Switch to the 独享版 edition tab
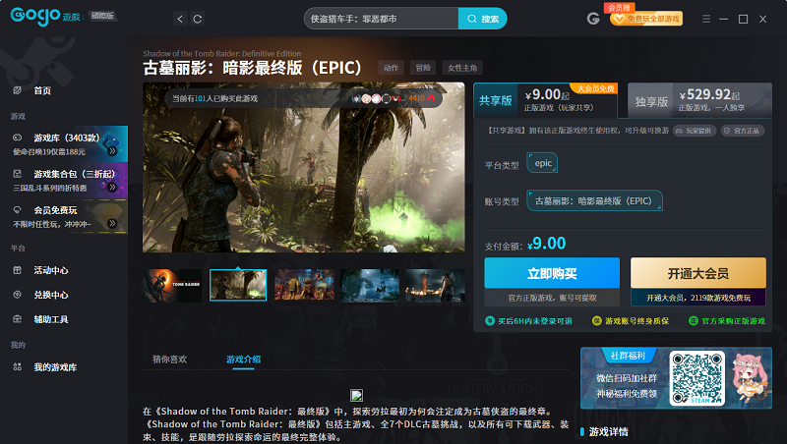The width and height of the screenshot is (787, 444). (x=699, y=100)
